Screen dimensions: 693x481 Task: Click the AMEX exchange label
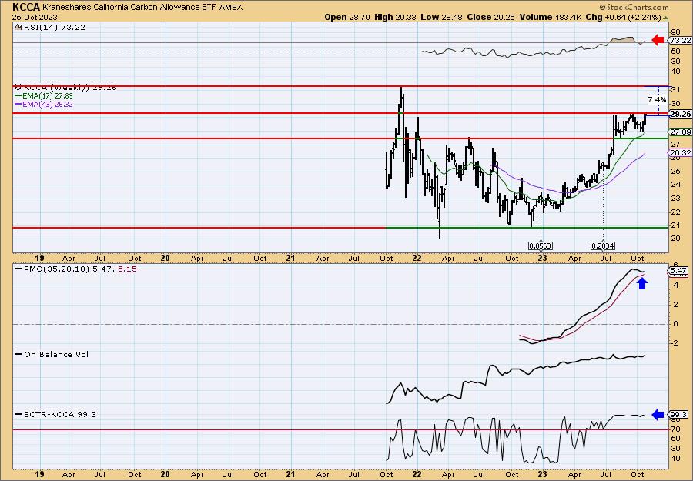click(231, 8)
